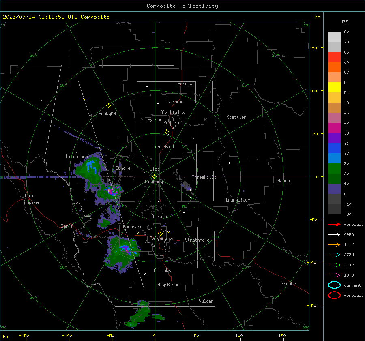The width and height of the screenshot is (365, 341).
Task: Click the yellow diamond marker below RedDeer
Action: click(167, 132)
